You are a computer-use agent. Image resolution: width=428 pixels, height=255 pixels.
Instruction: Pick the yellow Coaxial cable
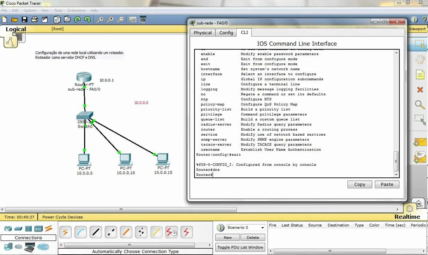point(156,232)
